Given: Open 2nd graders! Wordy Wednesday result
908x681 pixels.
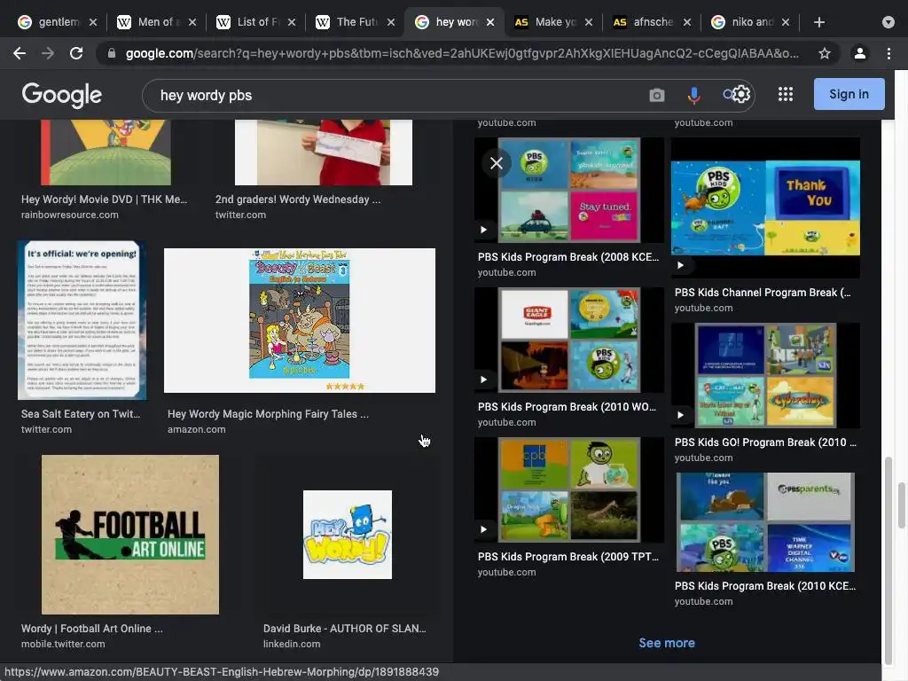Looking at the screenshot, I should 298,200.
